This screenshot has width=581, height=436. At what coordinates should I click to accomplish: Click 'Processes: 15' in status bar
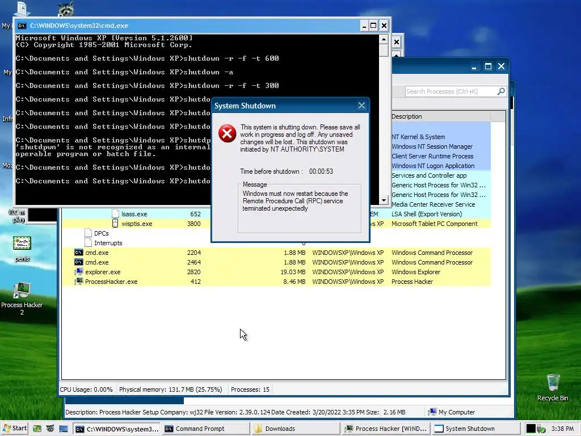tap(250, 389)
